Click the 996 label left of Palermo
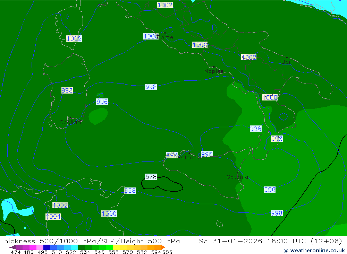Image resolution: width=347 pixels, height=254 pixels. click(x=172, y=155)
